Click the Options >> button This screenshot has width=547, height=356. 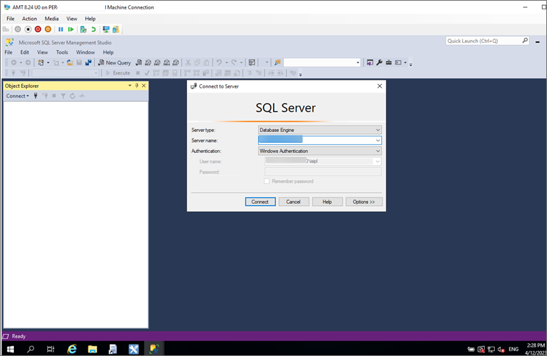coord(364,202)
